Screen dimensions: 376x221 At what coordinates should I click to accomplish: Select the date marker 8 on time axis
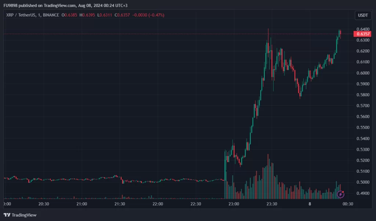click(310, 204)
